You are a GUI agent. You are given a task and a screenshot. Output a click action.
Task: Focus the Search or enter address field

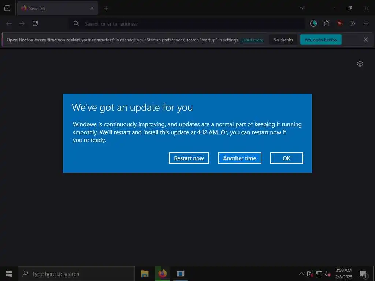[187, 24]
